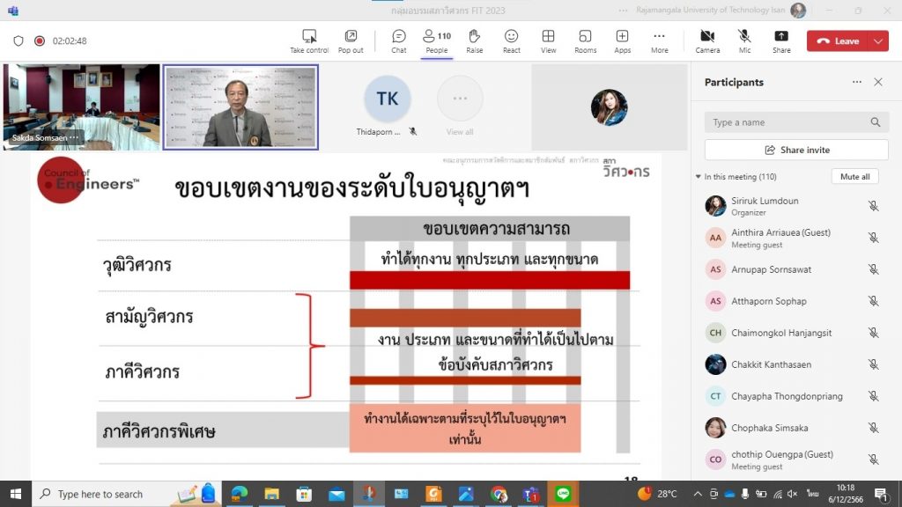Click the Raise hand icon
The width and height of the screenshot is (902, 507).
pyautogui.click(x=474, y=40)
